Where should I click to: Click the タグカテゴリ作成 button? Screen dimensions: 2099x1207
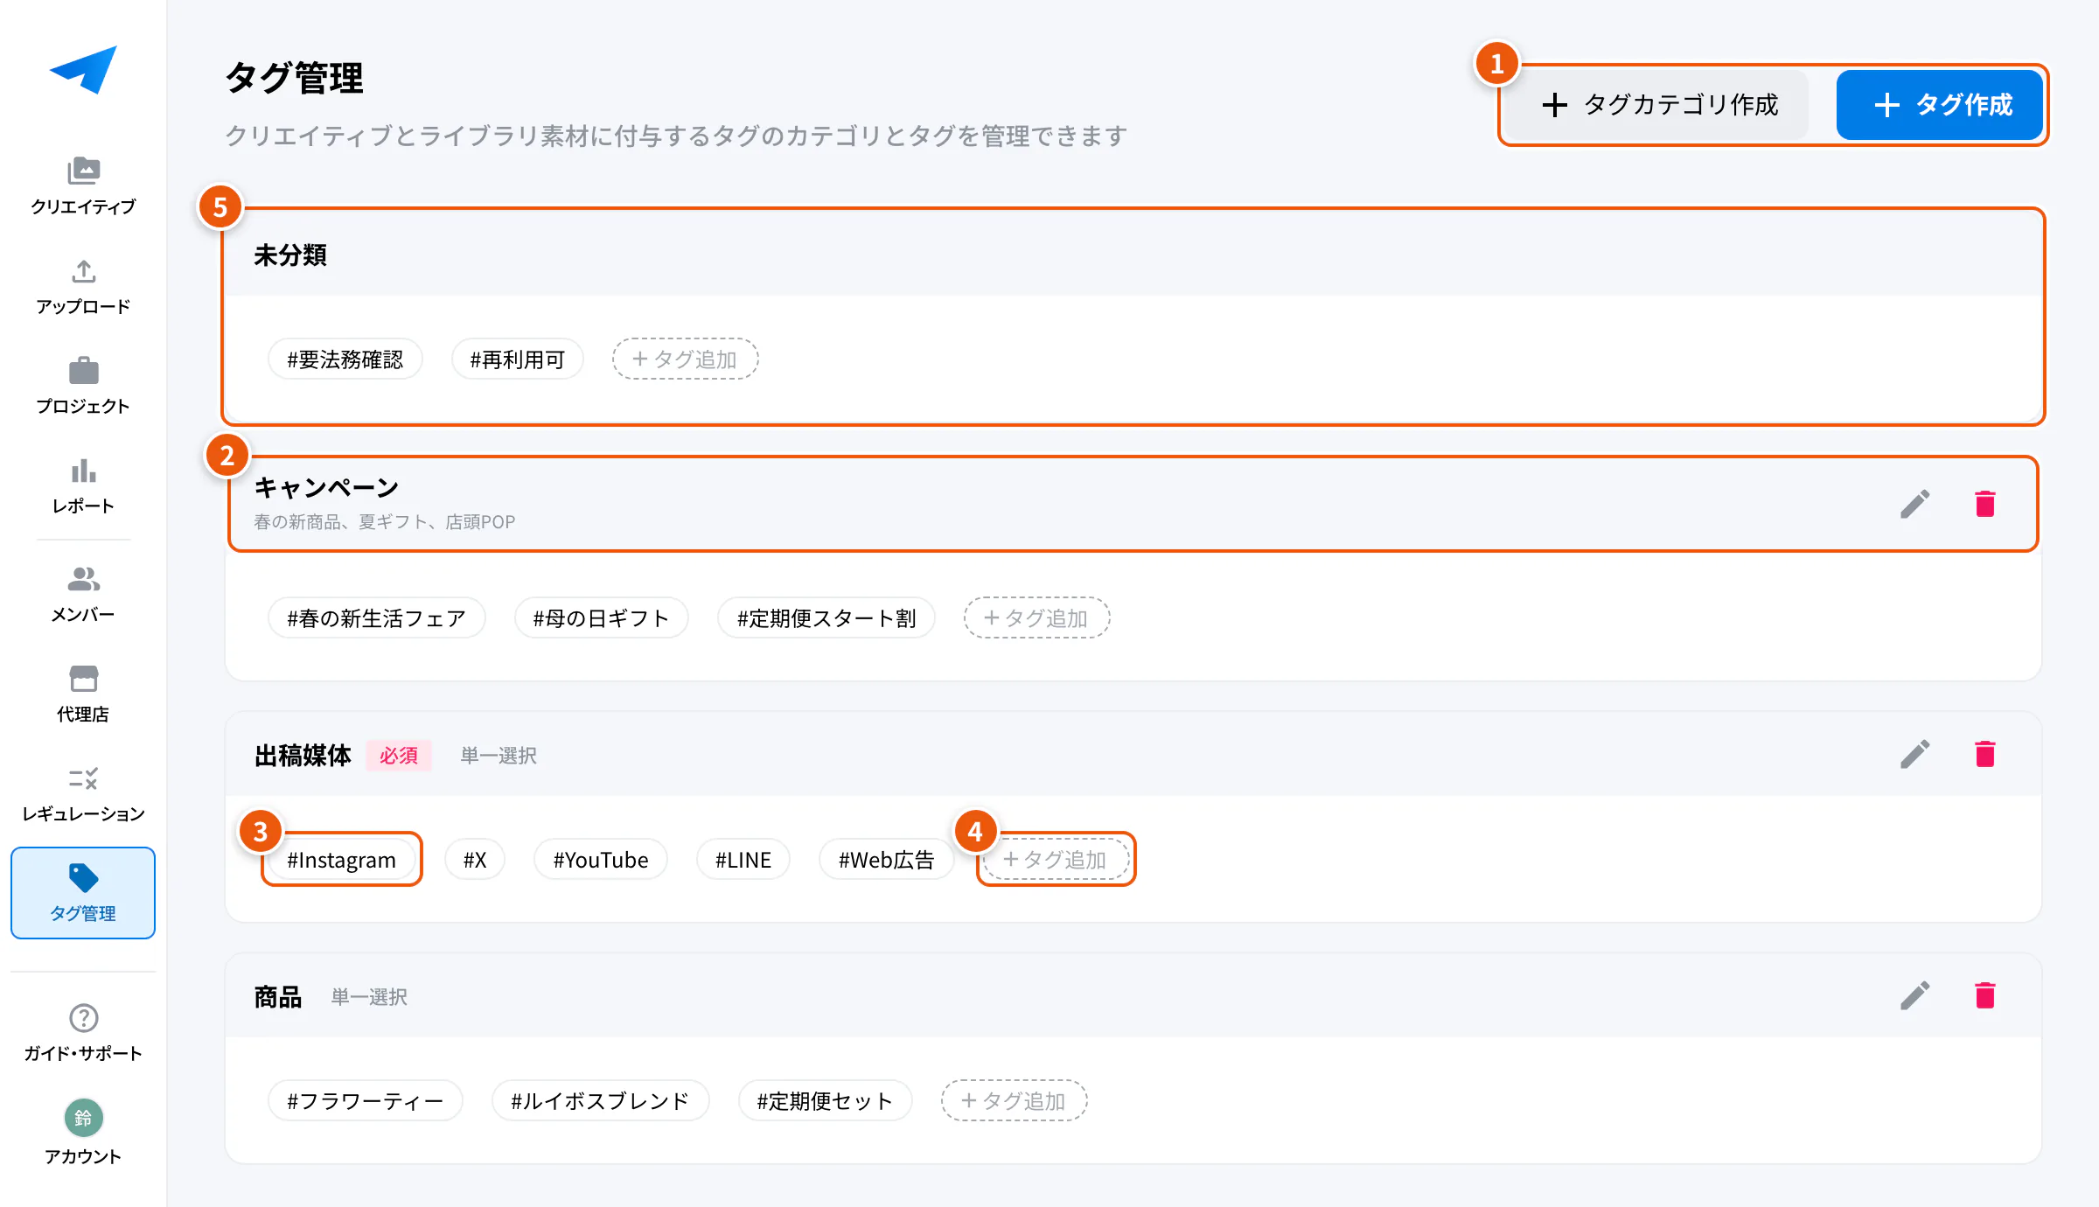(x=1658, y=105)
